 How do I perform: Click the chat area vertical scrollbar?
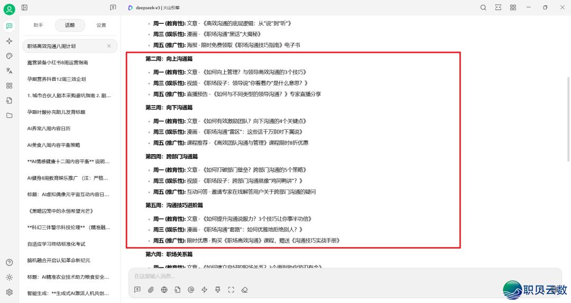click(568, 119)
